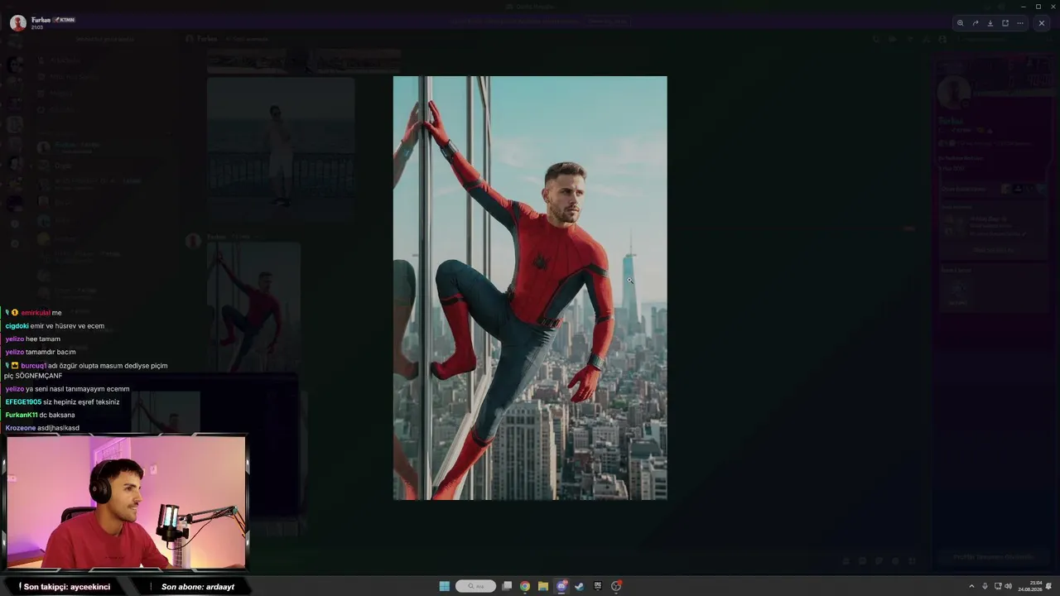Open the notification bell in the tray

pos(1049,586)
